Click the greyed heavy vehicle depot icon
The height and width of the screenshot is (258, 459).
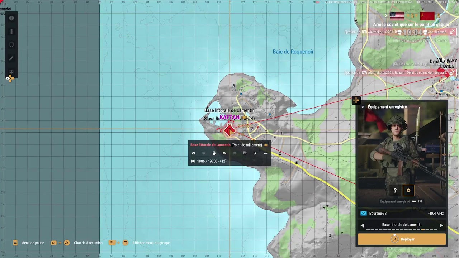[x=235, y=153]
